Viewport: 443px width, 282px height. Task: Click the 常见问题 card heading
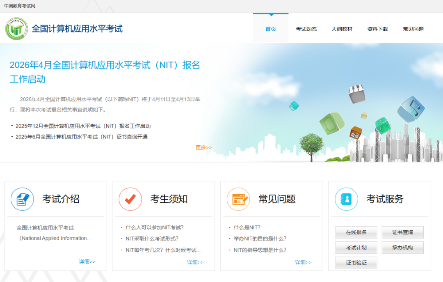click(277, 199)
